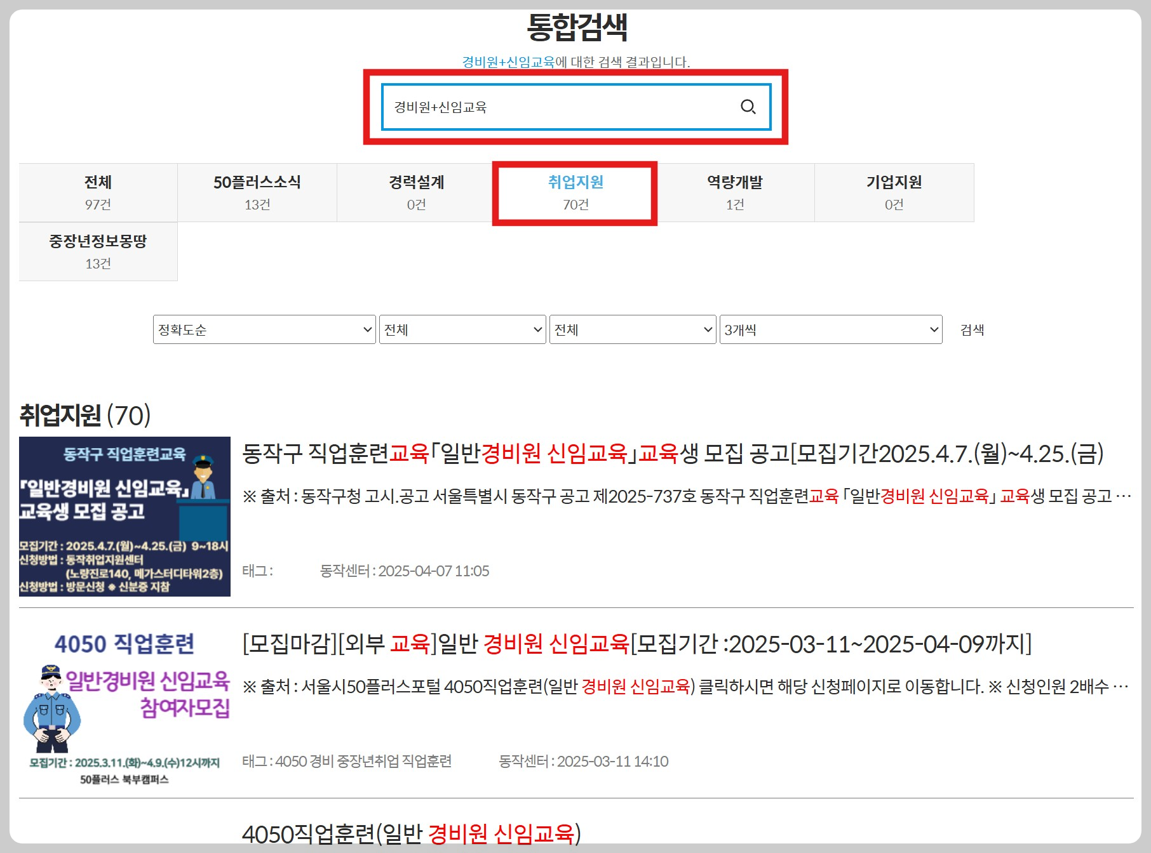Screen dimensions: 1151x853
Task: Switch to the 역량개발 tab
Action: click(x=734, y=192)
